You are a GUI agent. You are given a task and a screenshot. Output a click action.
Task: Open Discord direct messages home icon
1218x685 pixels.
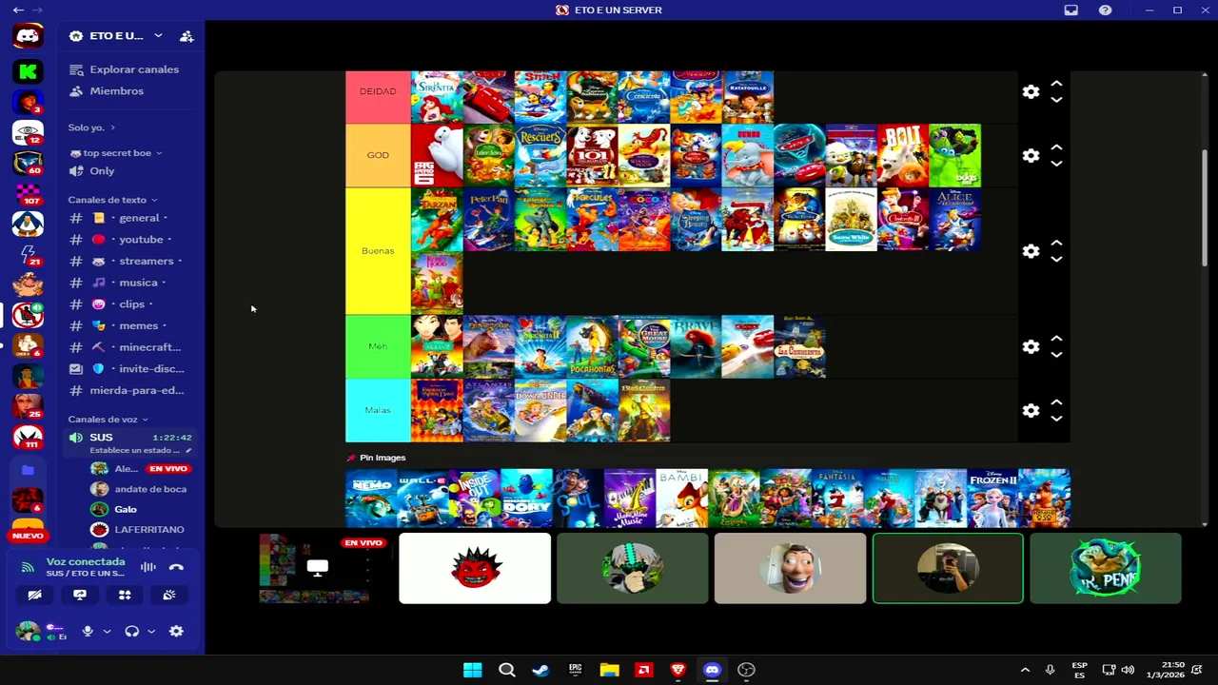click(28, 36)
